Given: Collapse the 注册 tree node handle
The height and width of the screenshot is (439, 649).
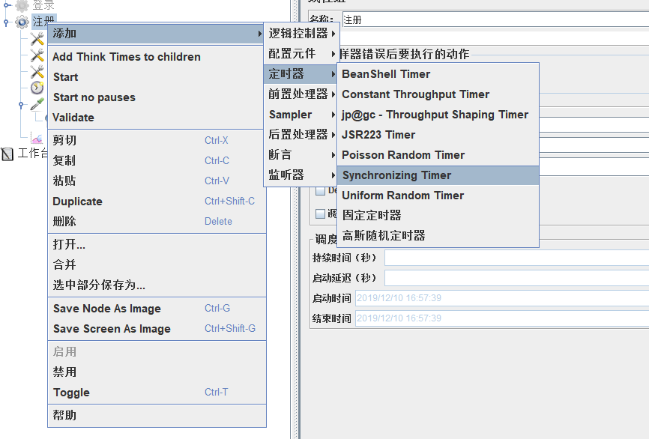Looking at the screenshot, I should (x=6, y=22).
